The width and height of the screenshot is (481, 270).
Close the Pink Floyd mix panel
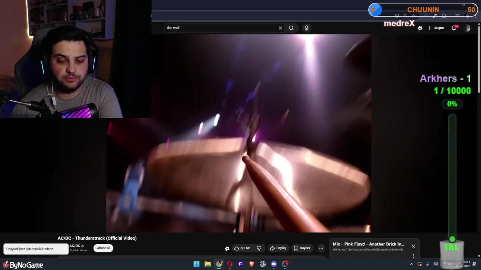(413, 246)
